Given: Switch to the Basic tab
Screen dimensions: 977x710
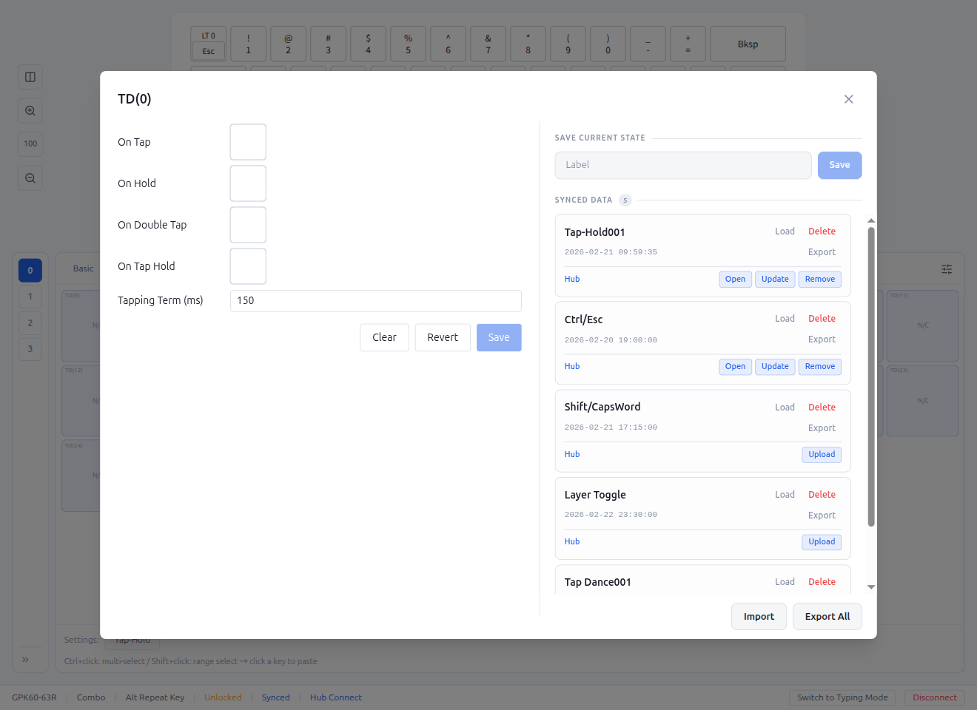Looking at the screenshot, I should pyautogui.click(x=83, y=268).
